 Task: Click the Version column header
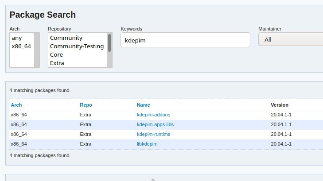[280, 105]
